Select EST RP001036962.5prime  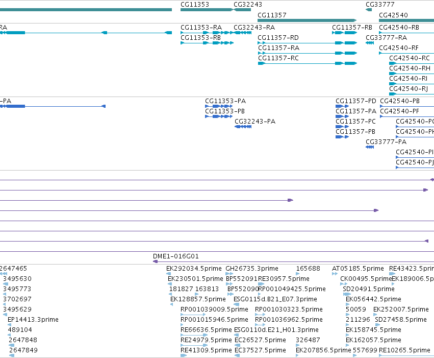tap(260, 325)
